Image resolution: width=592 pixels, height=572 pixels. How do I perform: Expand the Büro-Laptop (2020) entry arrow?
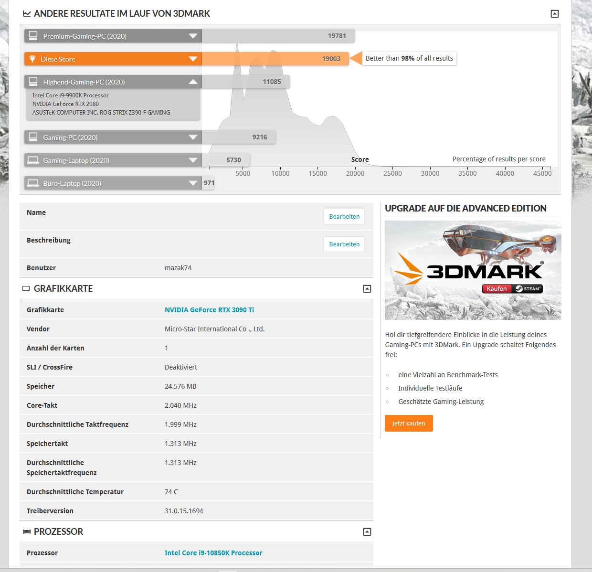pyautogui.click(x=193, y=183)
